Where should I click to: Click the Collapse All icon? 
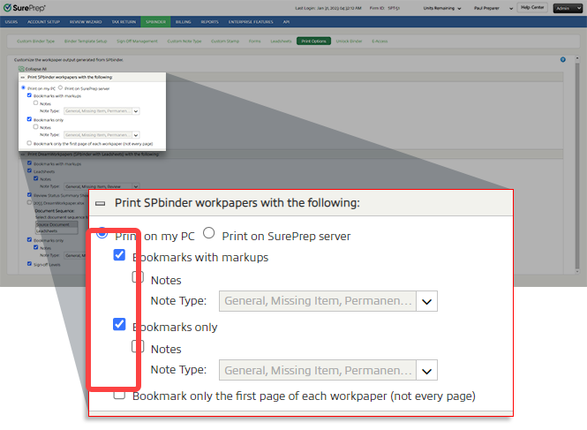[x=20, y=68]
